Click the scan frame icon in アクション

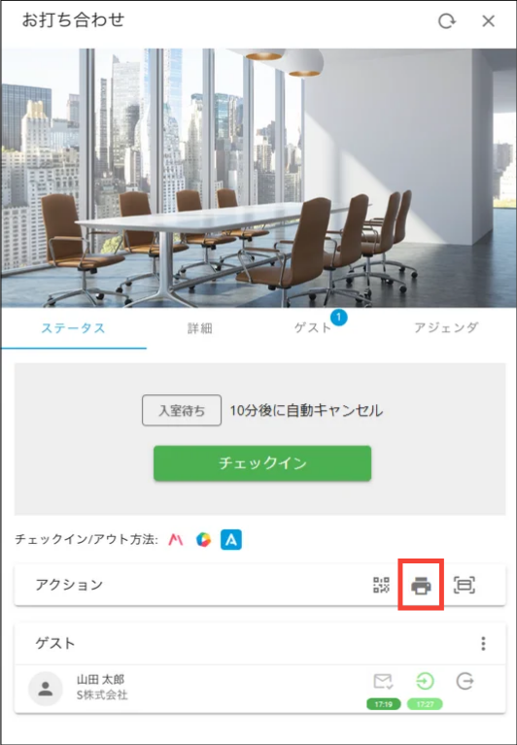point(465,585)
